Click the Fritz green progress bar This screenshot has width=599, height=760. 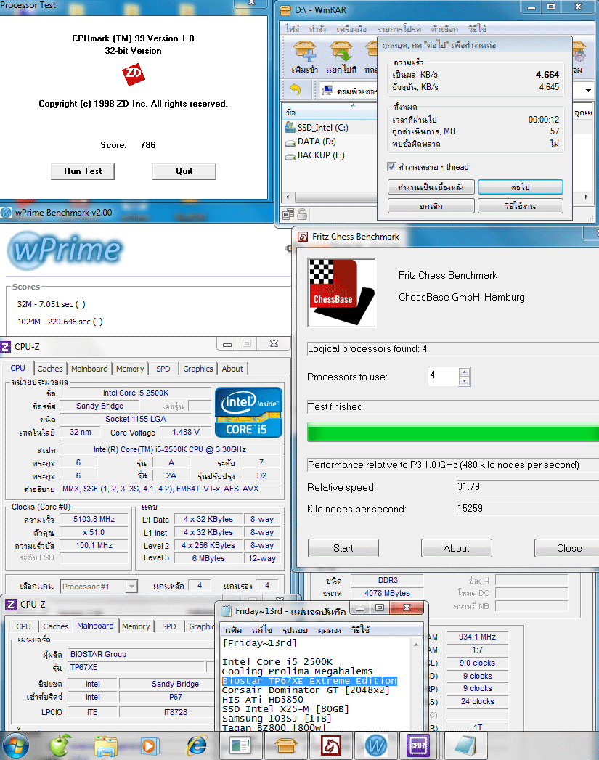click(453, 432)
